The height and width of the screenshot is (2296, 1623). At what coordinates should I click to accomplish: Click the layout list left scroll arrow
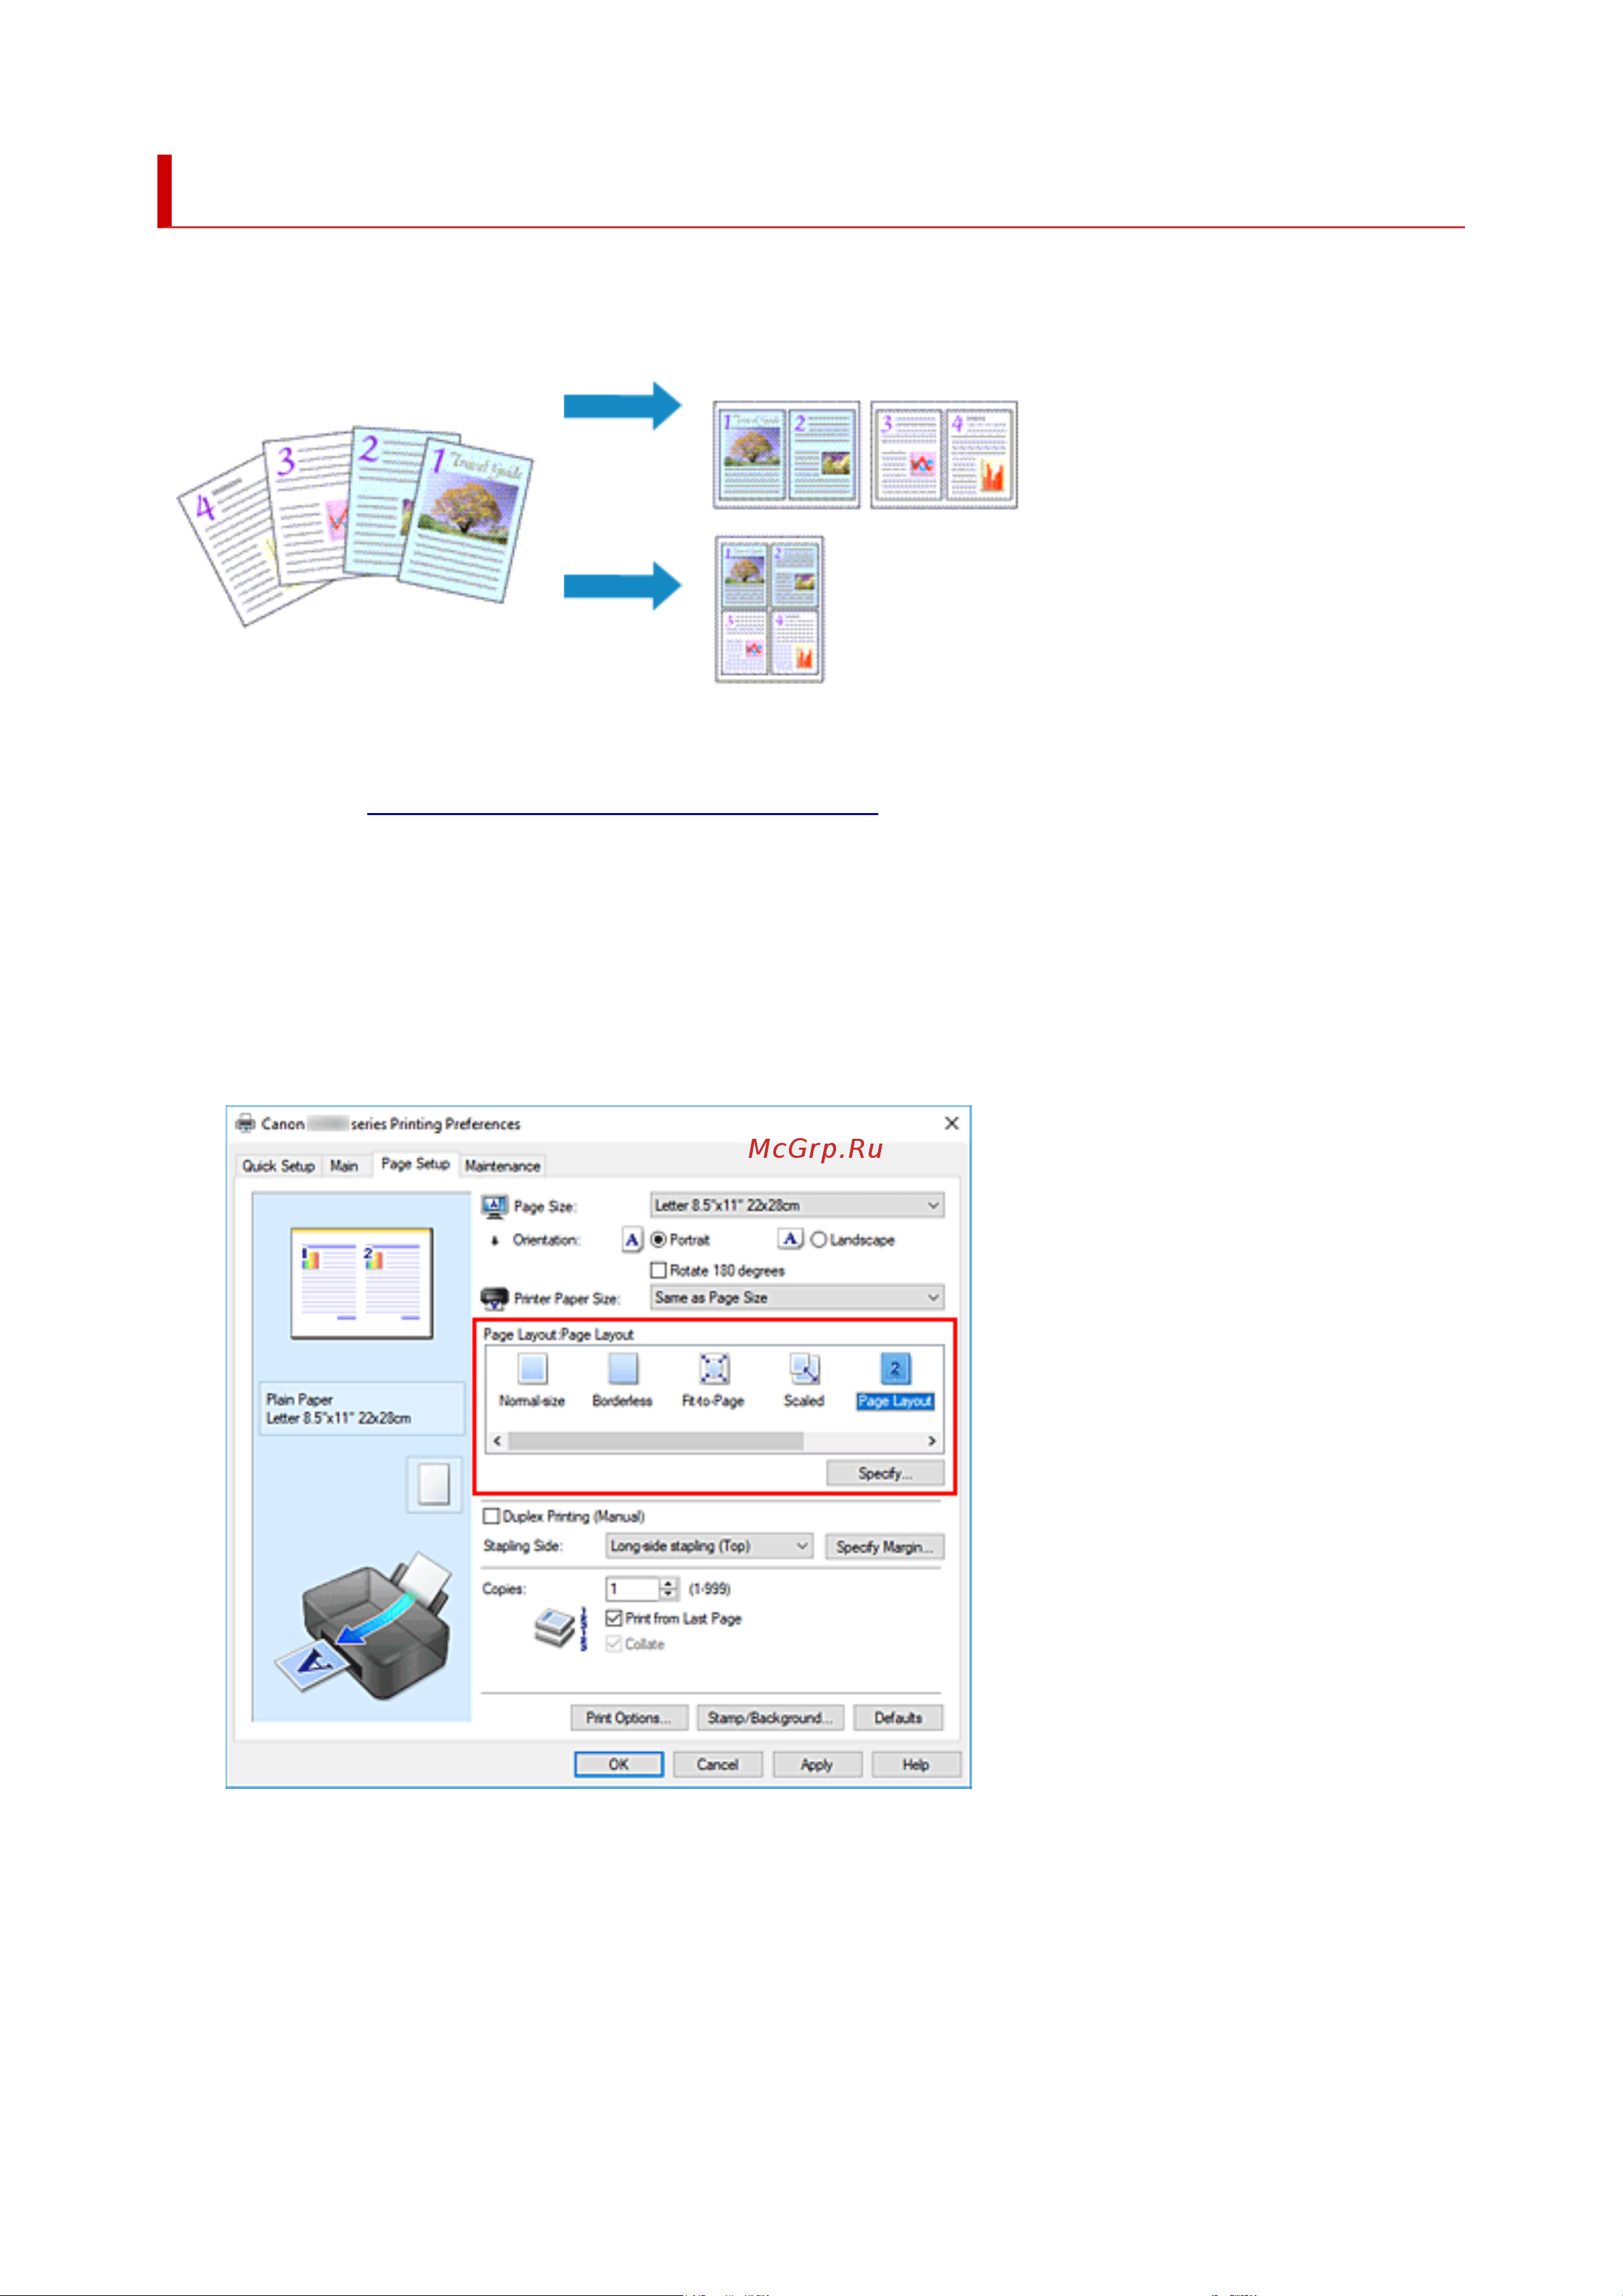[x=497, y=1441]
